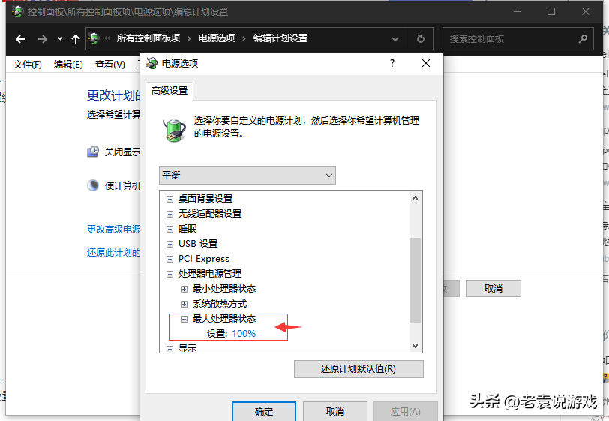Screen dimensions: 609x421
Task: Click the 所有控制面板项 breadcrumb
Action: point(148,38)
